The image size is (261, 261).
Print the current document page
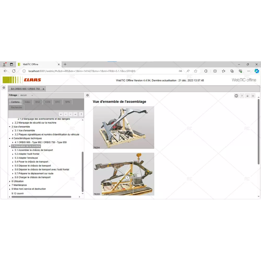pyautogui.click(x=247, y=96)
